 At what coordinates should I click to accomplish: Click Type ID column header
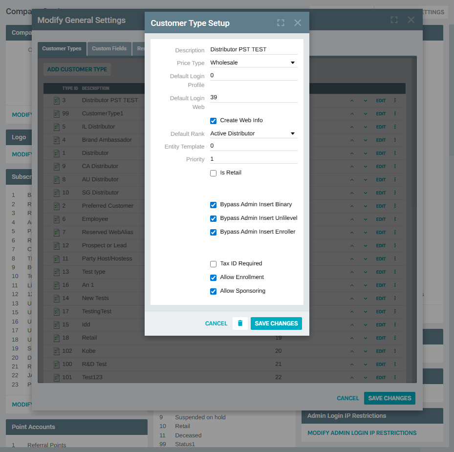coord(70,88)
